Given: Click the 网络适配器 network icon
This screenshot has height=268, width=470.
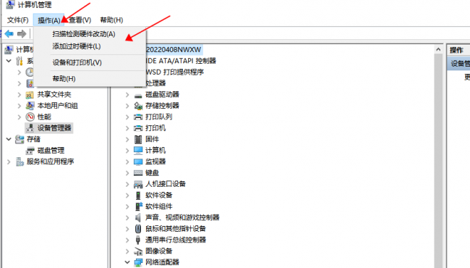Looking at the screenshot, I should 138,263.
